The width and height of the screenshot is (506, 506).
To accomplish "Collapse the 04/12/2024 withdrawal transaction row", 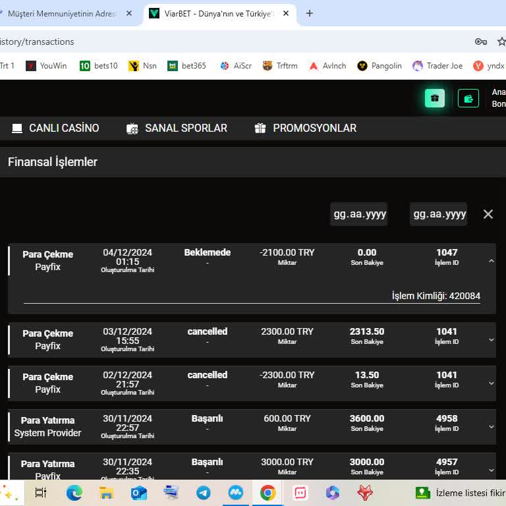I will pyautogui.click(x=491, y=261).
